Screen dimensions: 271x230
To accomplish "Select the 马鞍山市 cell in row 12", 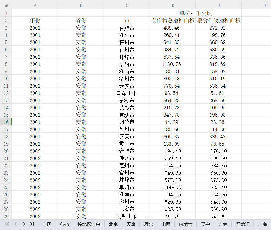I will (x=127, y=93).
